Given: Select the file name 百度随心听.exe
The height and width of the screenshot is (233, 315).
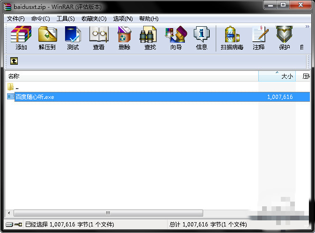Looking at the screenshot, I should coord(35,97).
